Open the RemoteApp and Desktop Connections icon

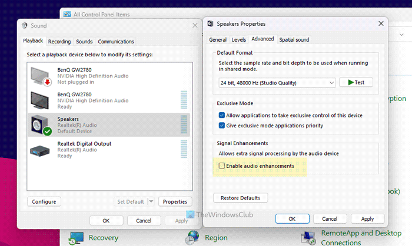click(x=308, y=238)
